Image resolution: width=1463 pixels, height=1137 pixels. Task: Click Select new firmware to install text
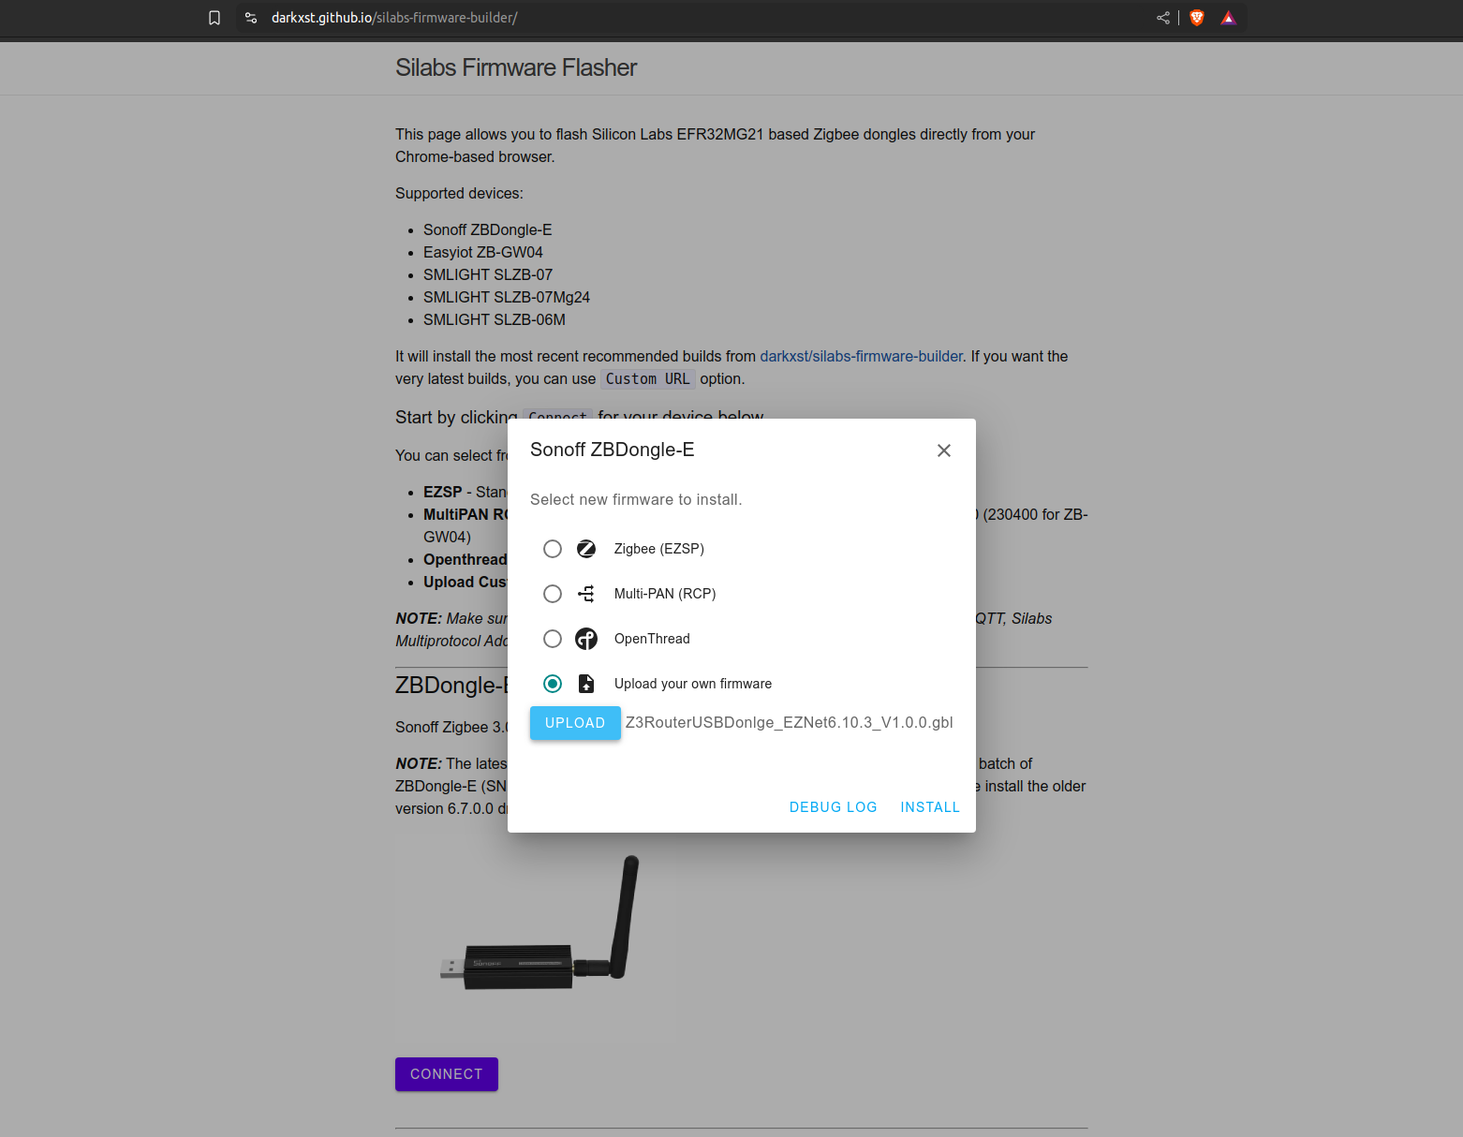tap(636, 500)
